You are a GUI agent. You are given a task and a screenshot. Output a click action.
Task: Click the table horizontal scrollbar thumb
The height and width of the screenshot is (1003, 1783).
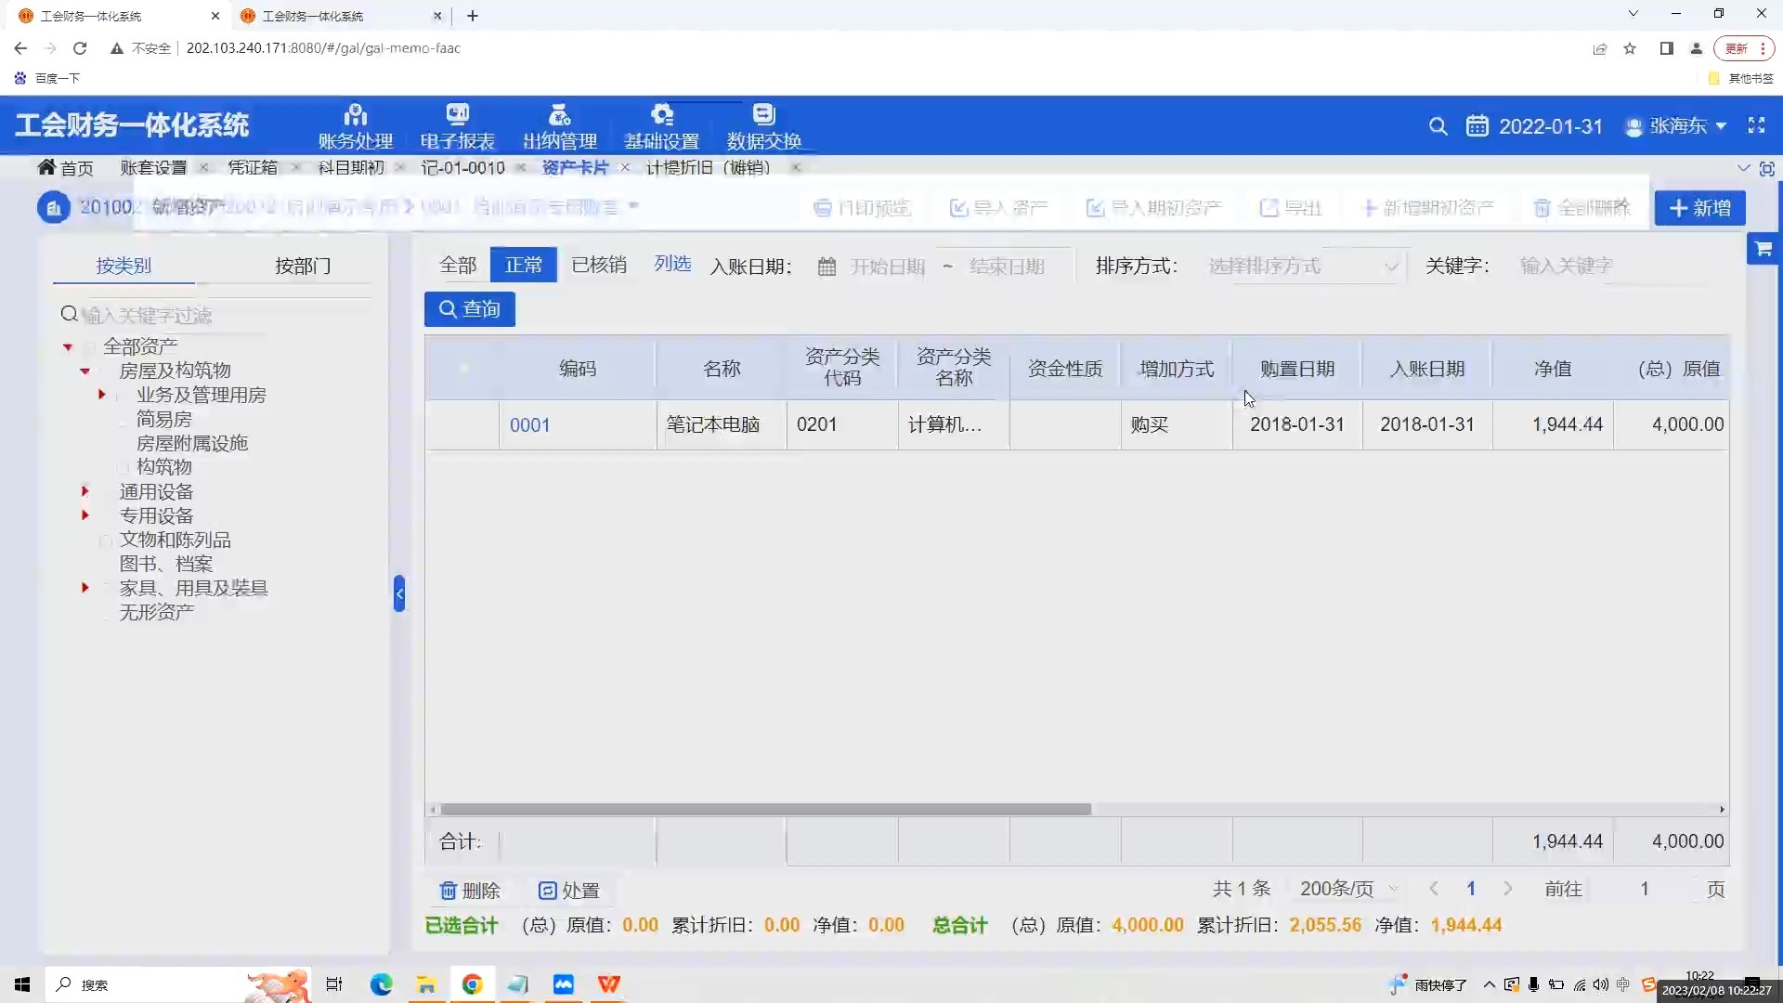(766, 810)
